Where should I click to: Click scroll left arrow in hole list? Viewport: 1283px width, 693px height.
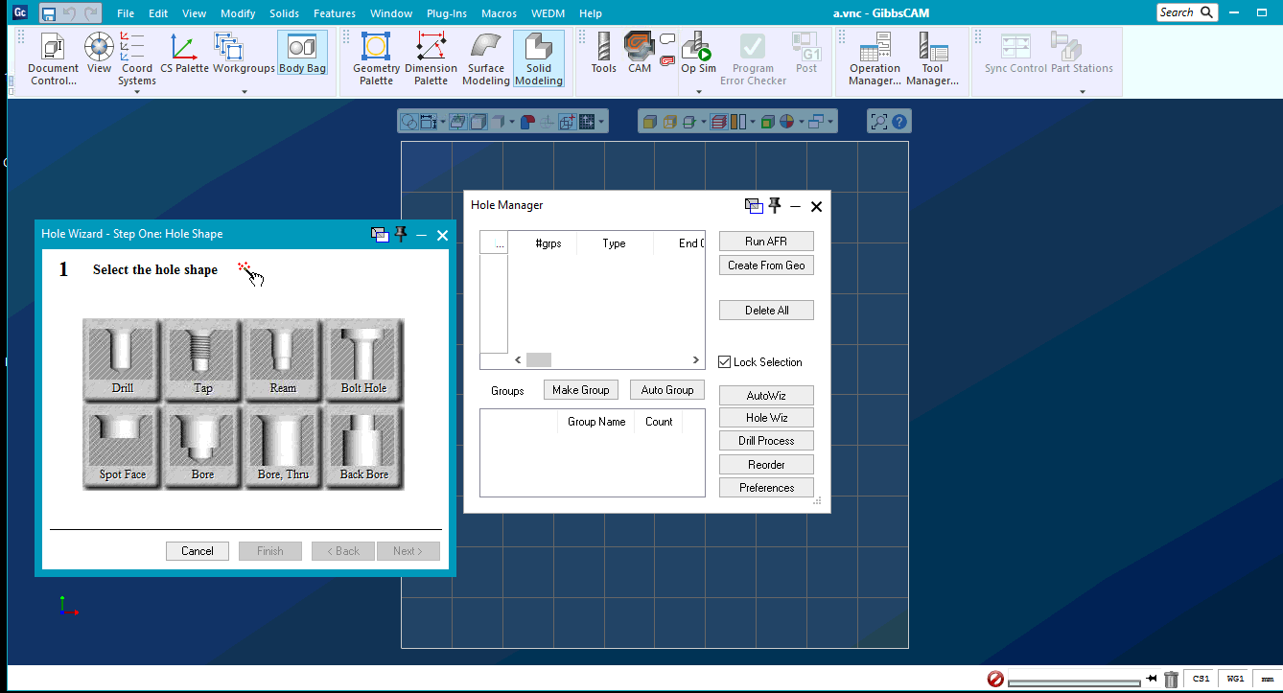[x=518, y=360]
